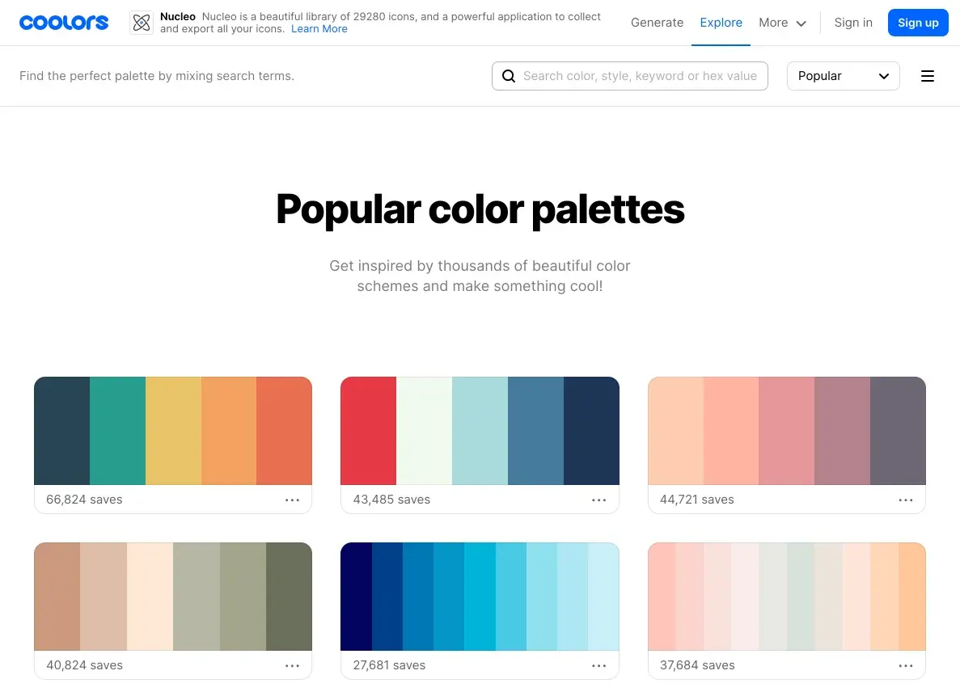Select the red swatch in second palette
This screenshot has height=696, width=960.
[x=369, y=431]
